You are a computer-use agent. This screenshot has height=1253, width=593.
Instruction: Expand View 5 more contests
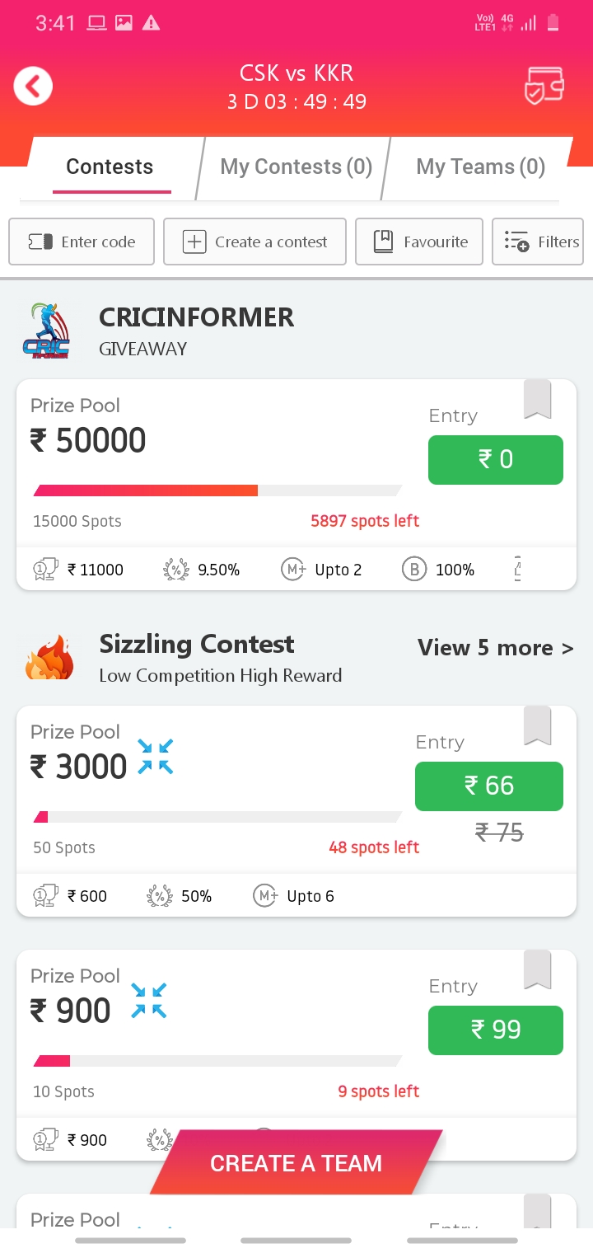point(495,648)
